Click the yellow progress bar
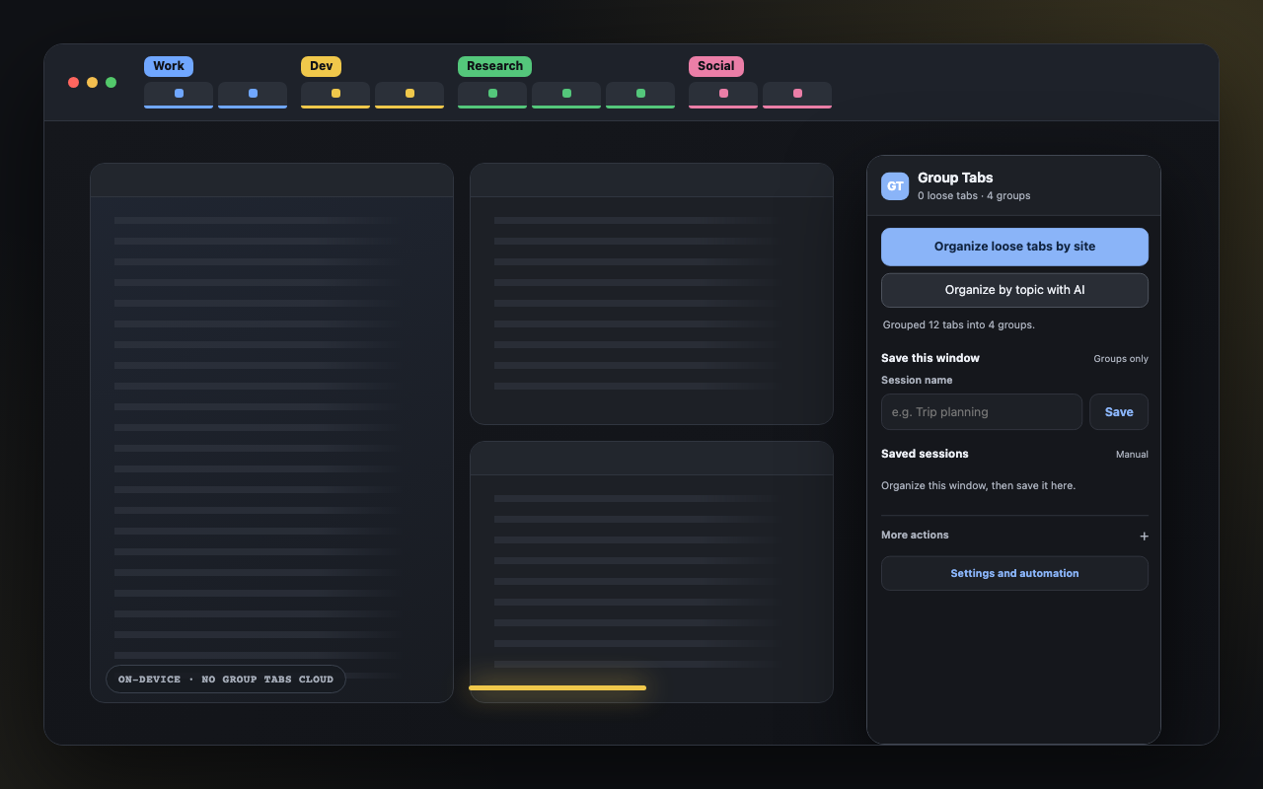 coord(557,687)
